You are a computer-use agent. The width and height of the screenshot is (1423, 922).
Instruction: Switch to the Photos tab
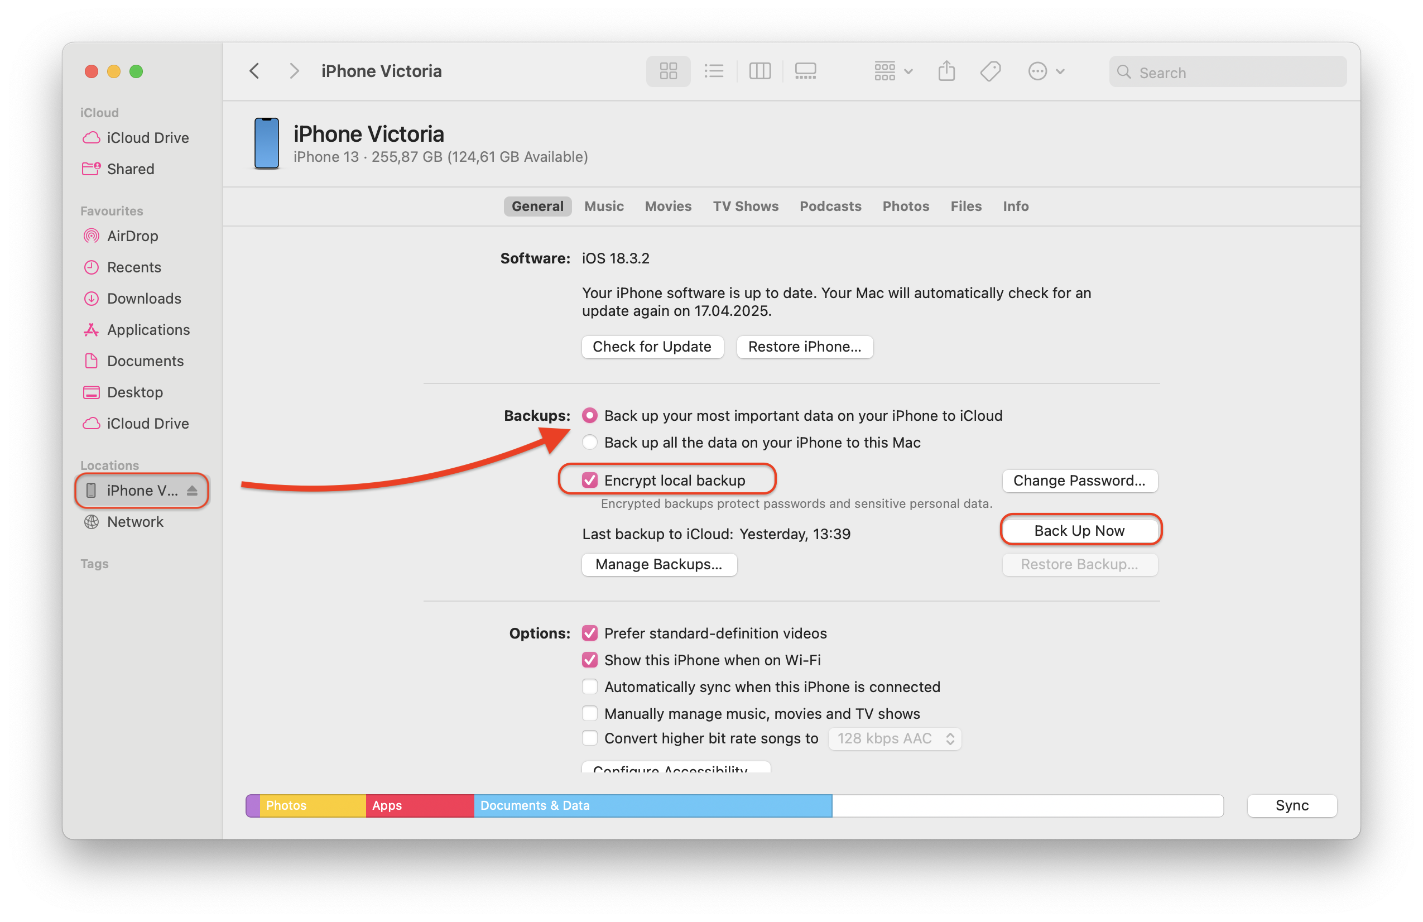point(906,207)
